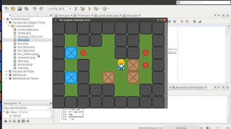Image resolution: width=231 pixels, height=129 pixels.
Task: Select box.png in project tree
Action: (23, 43)
